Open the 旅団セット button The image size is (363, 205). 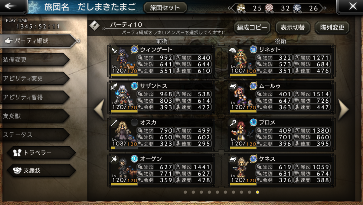(165, 8)
